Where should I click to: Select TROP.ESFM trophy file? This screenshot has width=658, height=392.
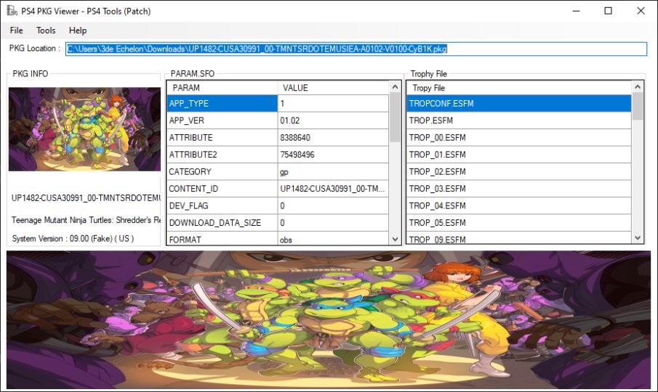point(518,121)
